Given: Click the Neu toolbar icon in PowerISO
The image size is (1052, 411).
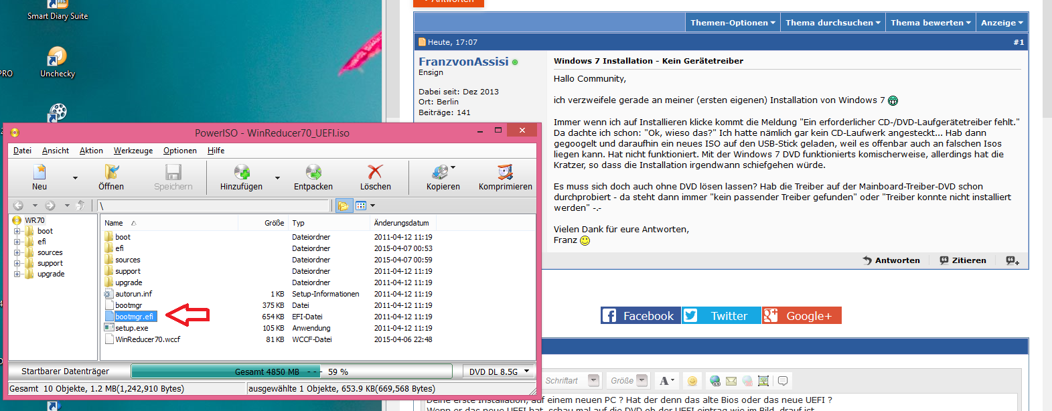Looking at the screenshot, I should click(40, 173).
